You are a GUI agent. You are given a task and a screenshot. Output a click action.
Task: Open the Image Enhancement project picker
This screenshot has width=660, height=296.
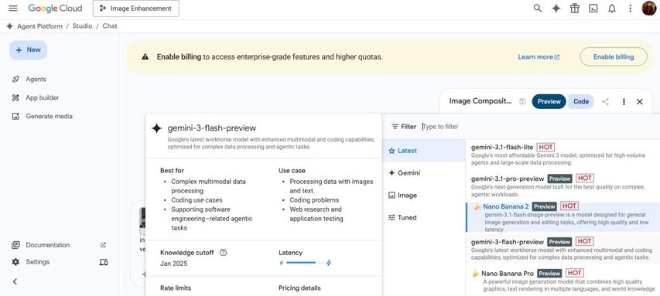tap(135, 9)
